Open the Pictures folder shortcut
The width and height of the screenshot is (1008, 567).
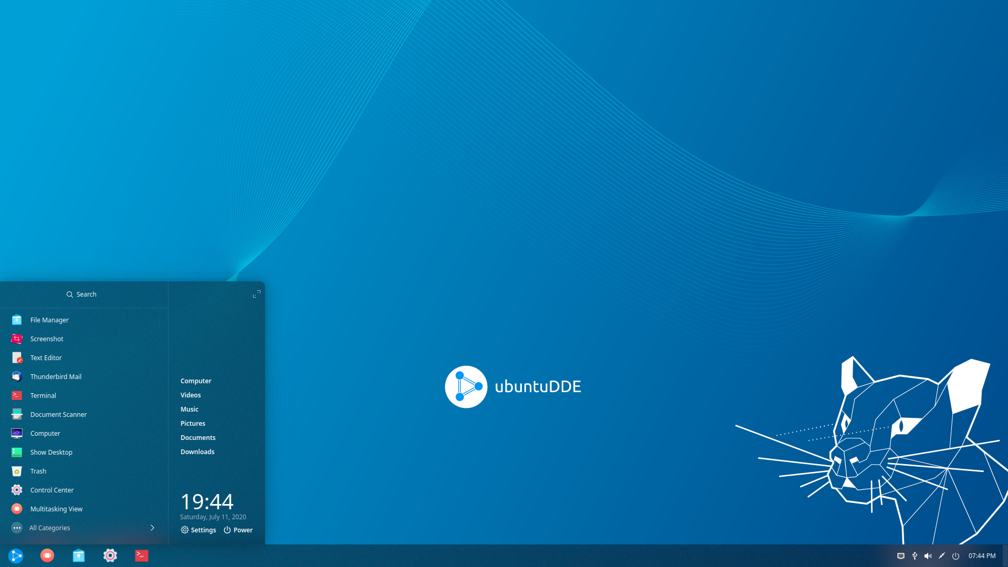[x=193, y=423]
